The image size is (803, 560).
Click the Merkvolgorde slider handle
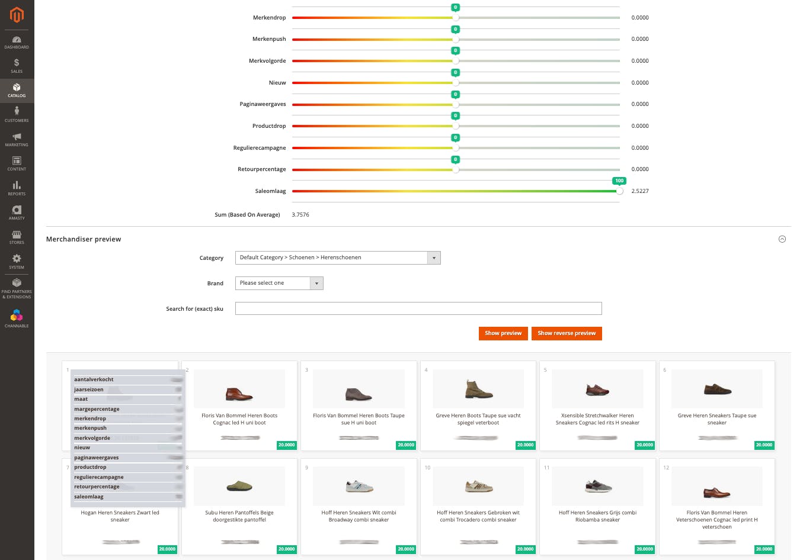456,61
